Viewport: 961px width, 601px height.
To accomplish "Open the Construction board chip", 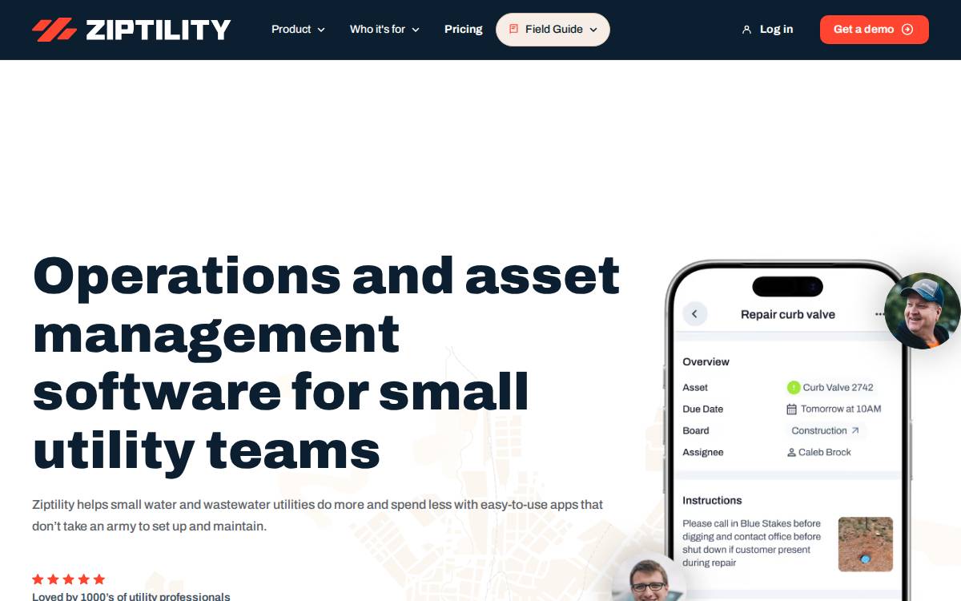I will pos(826,430).
